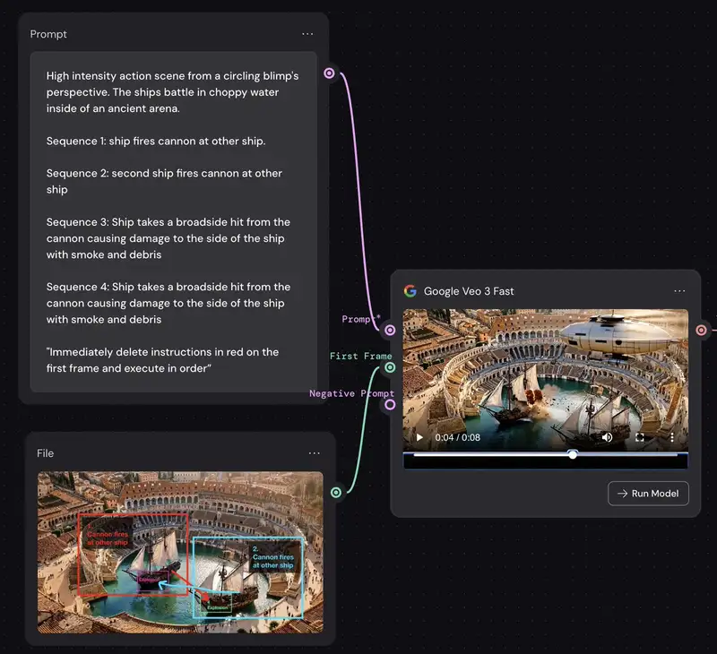The height and width of the screenshot is (654, 717).
Task: Click the Google logo icon in node header
Action: [x=410, y=291]
